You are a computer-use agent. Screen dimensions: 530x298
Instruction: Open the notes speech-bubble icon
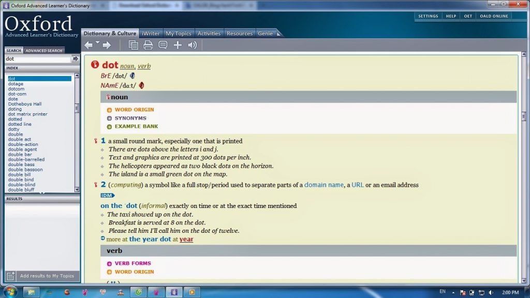pyautogui.click(x=163, y=46)
